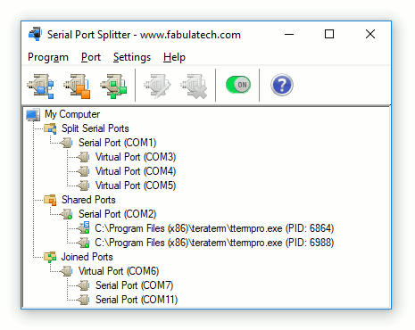Screen dimensions: 415x330
Task: Select ttermpro.exe entry with PID: 6988
Action: (x=214, y=243)
